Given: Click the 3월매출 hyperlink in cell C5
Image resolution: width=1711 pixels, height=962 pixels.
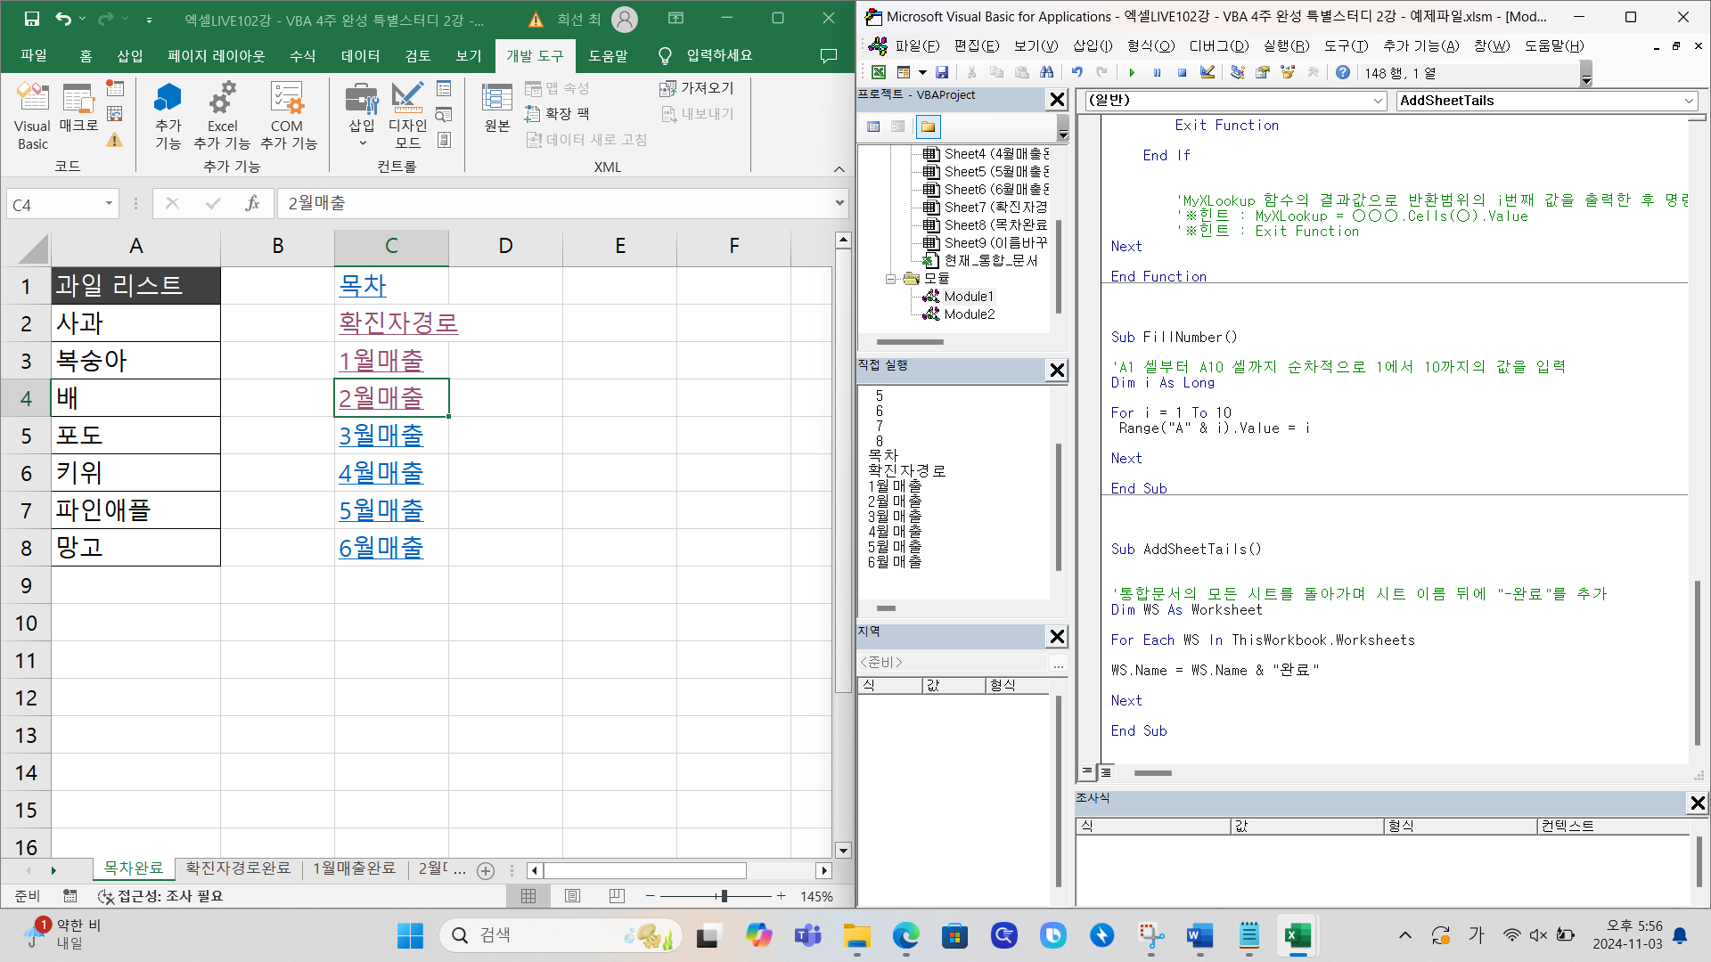Looking at the screenshot, I should coord(381,436).
